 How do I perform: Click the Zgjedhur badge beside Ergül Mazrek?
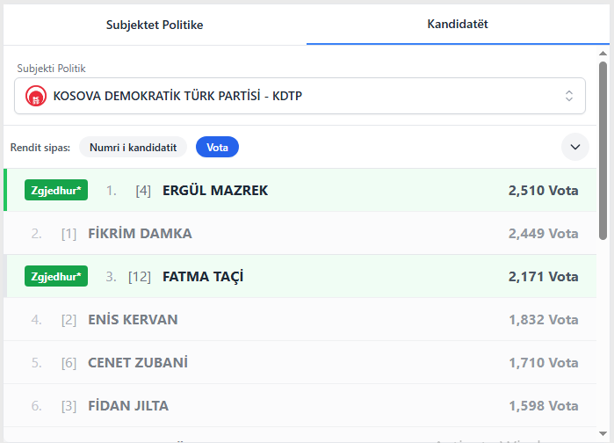[x=56, y=190]
